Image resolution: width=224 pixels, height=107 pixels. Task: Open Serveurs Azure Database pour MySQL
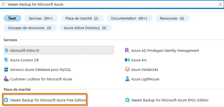[x=41, y=70]
